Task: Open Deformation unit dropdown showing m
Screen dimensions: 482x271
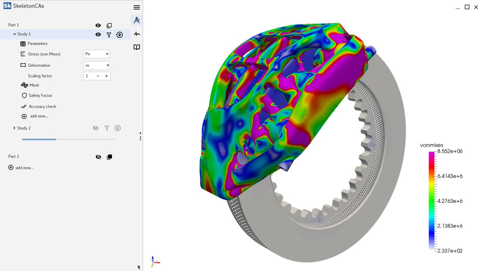Action: 96,65
